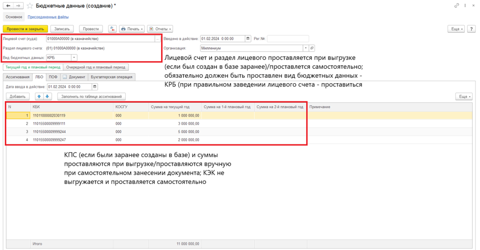
Task: Switch to the ПОФ tab
Action: point(53,77)
